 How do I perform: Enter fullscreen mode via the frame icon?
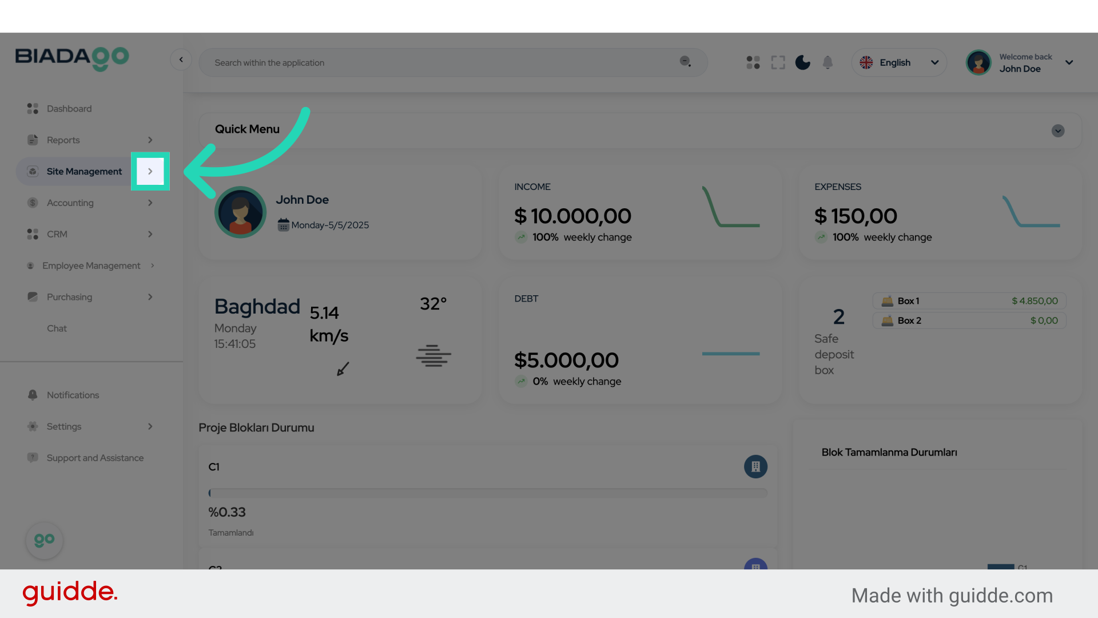(x=778, y=62)
